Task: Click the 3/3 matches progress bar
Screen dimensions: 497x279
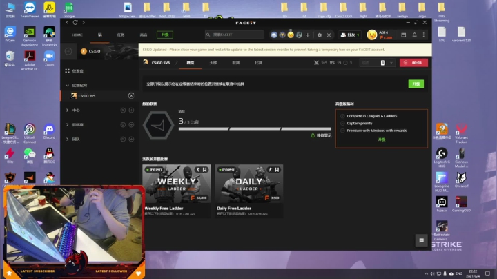Action: click(x=255, y=129)
